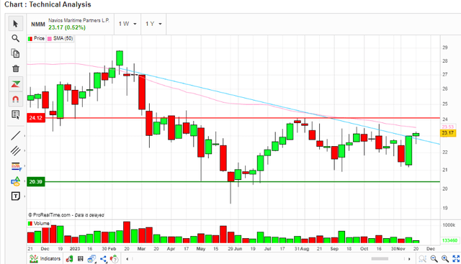Expand the channel tool options arrow
Screen dimensions: 461x264
(x=24, y=151)
